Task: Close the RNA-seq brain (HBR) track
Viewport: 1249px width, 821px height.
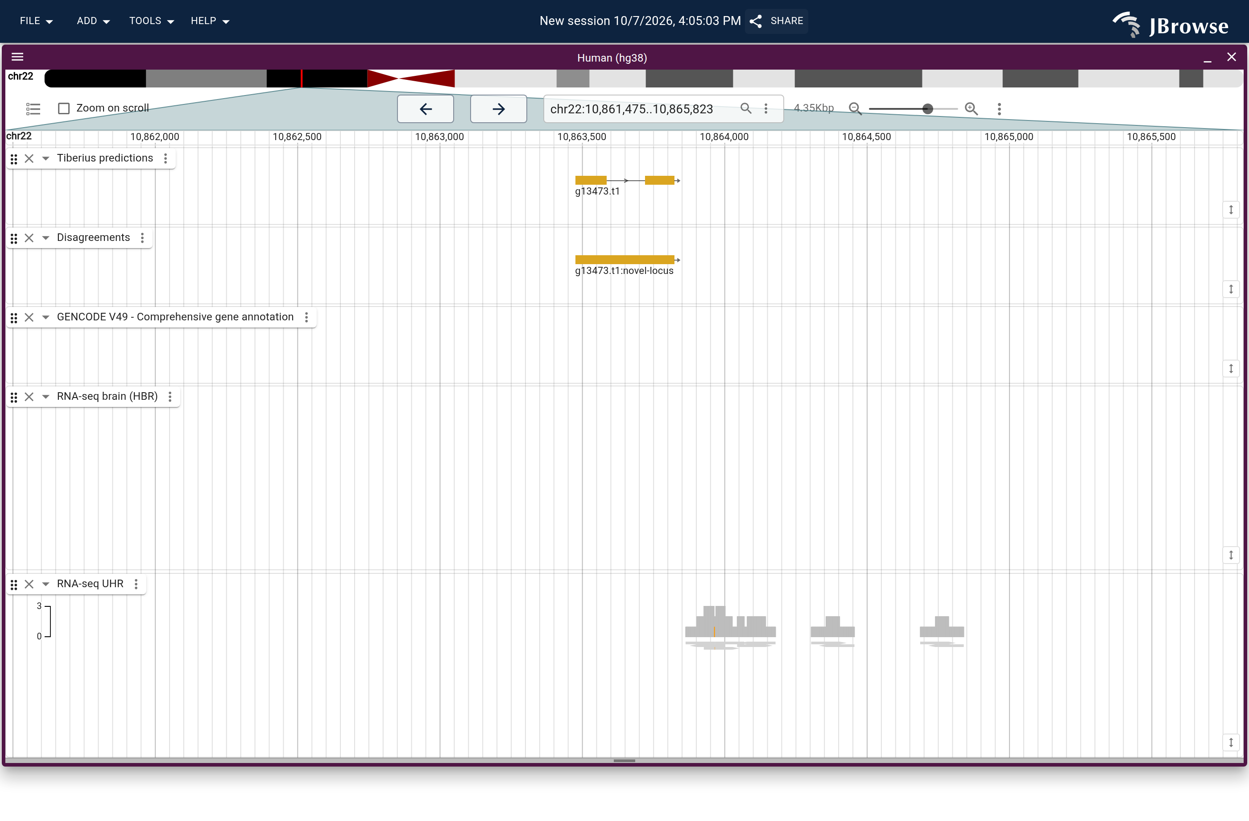Action: pos(29,397)
